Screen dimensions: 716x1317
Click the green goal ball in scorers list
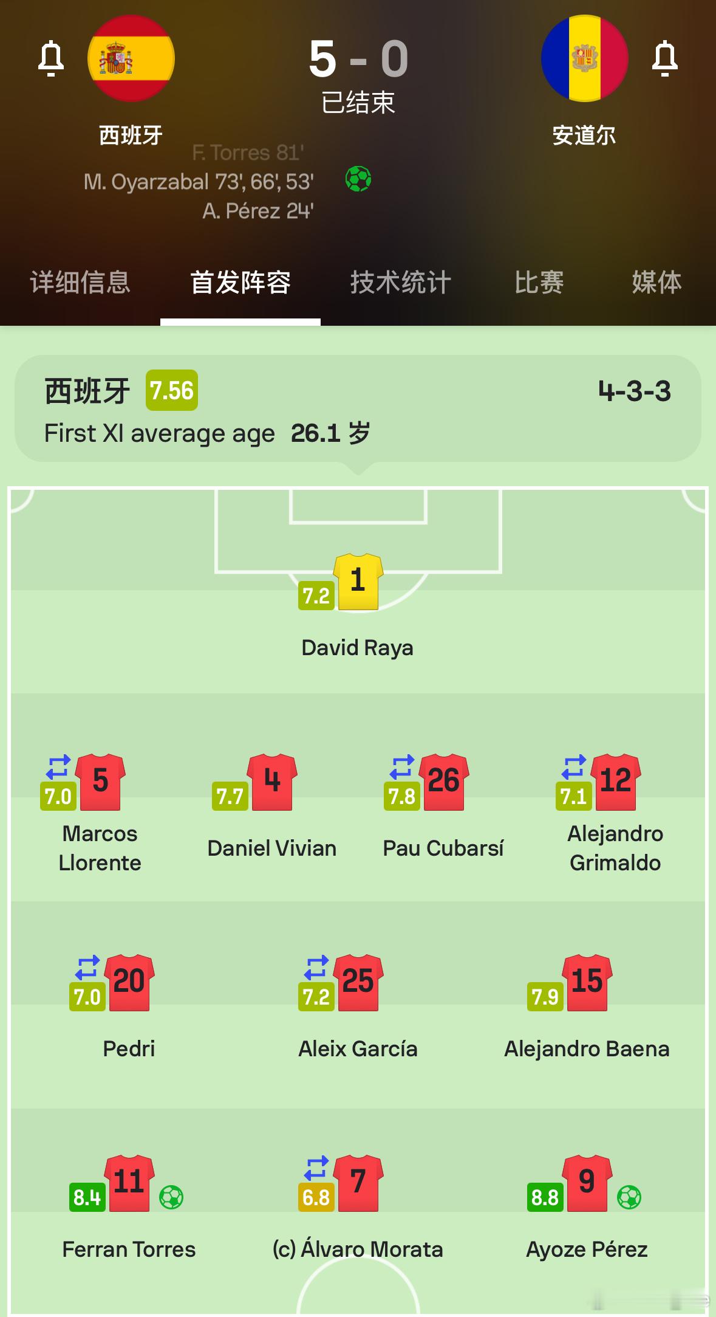(x=358, y=179)
